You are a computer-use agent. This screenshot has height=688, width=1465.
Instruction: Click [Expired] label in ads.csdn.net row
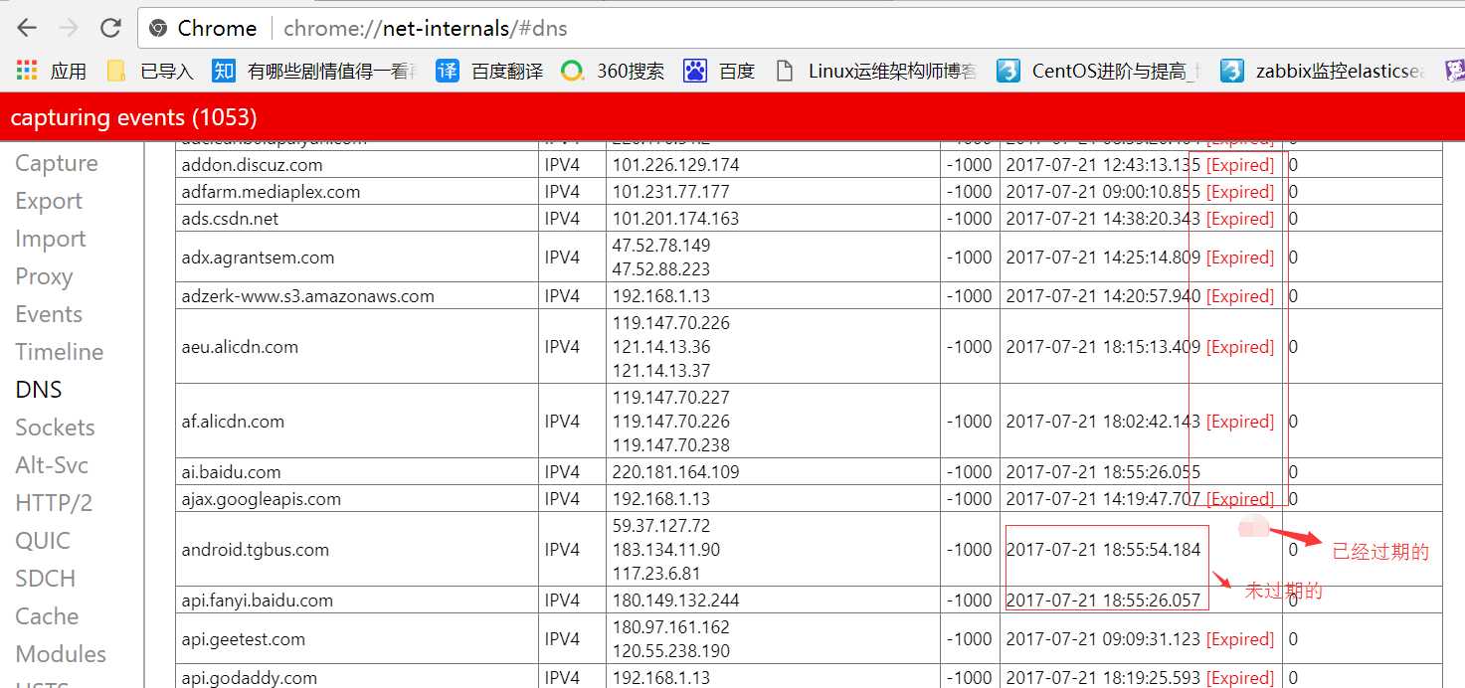tap(1240, 219)
